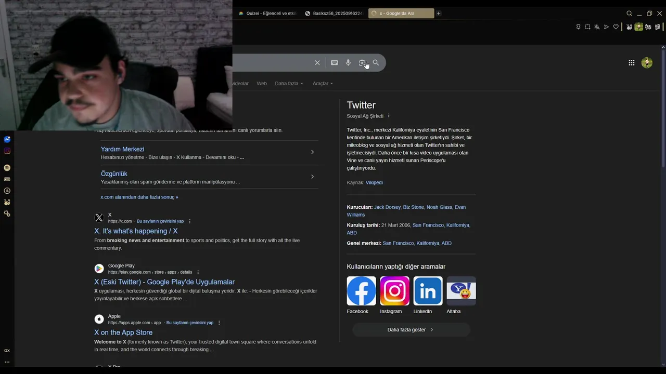The height and width of the screenshot is (374, 666).
Task: Open options dots for Apple result
Action: (x=219, y=323)
